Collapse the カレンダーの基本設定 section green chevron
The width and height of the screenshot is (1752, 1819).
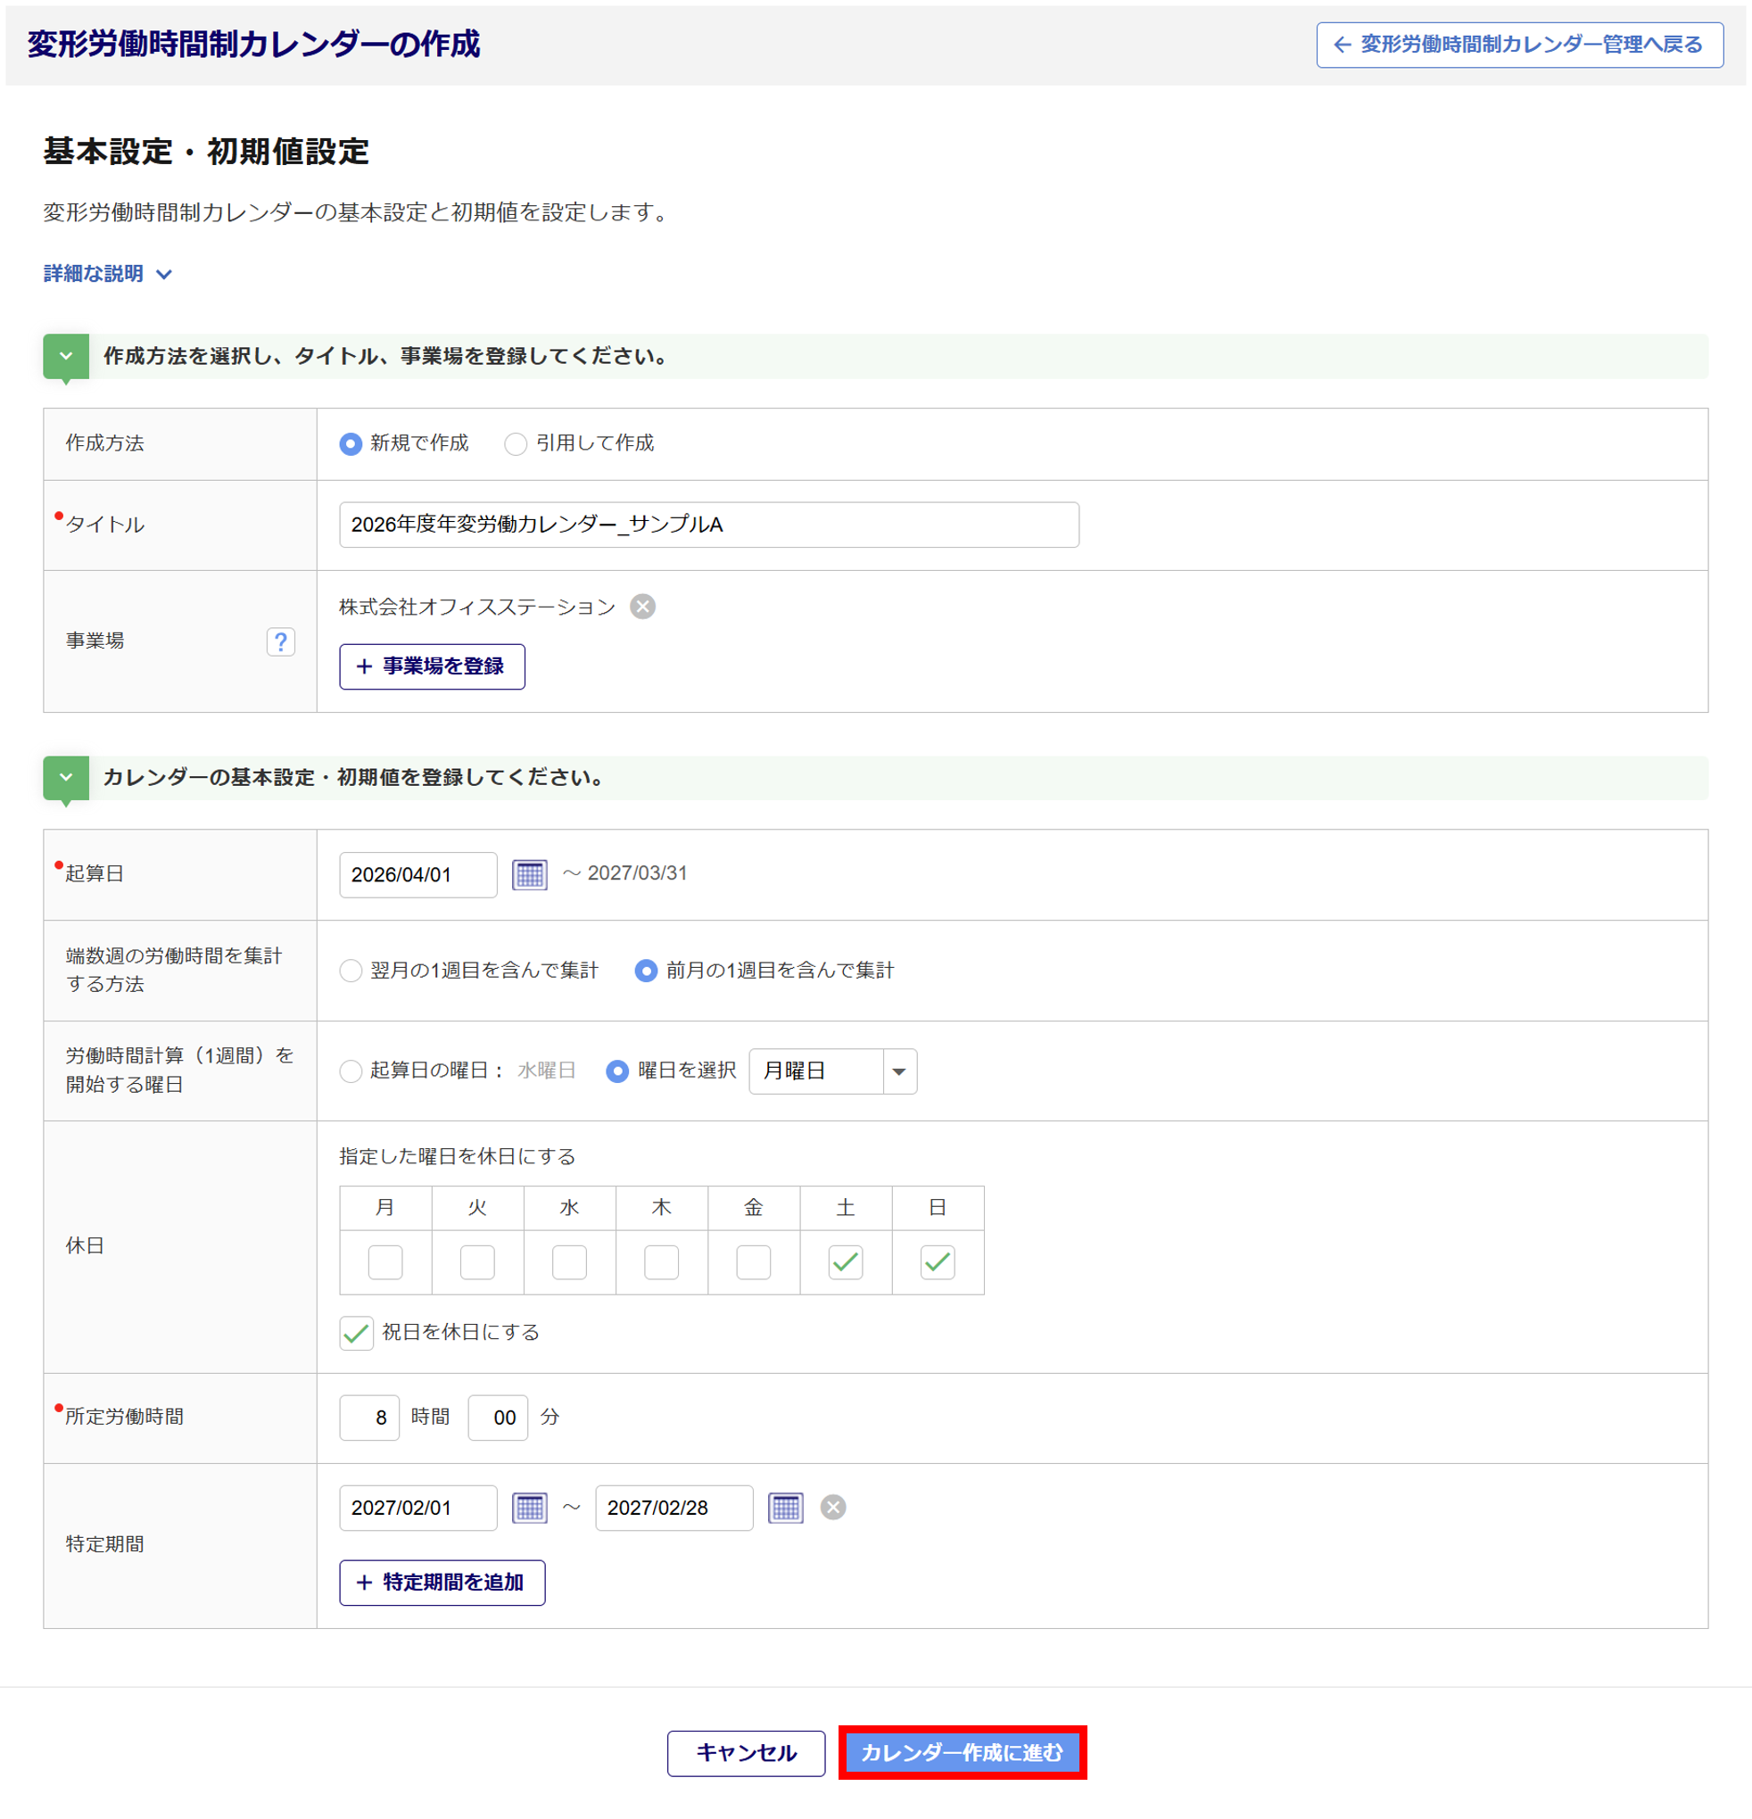click(x=66, y=778)
